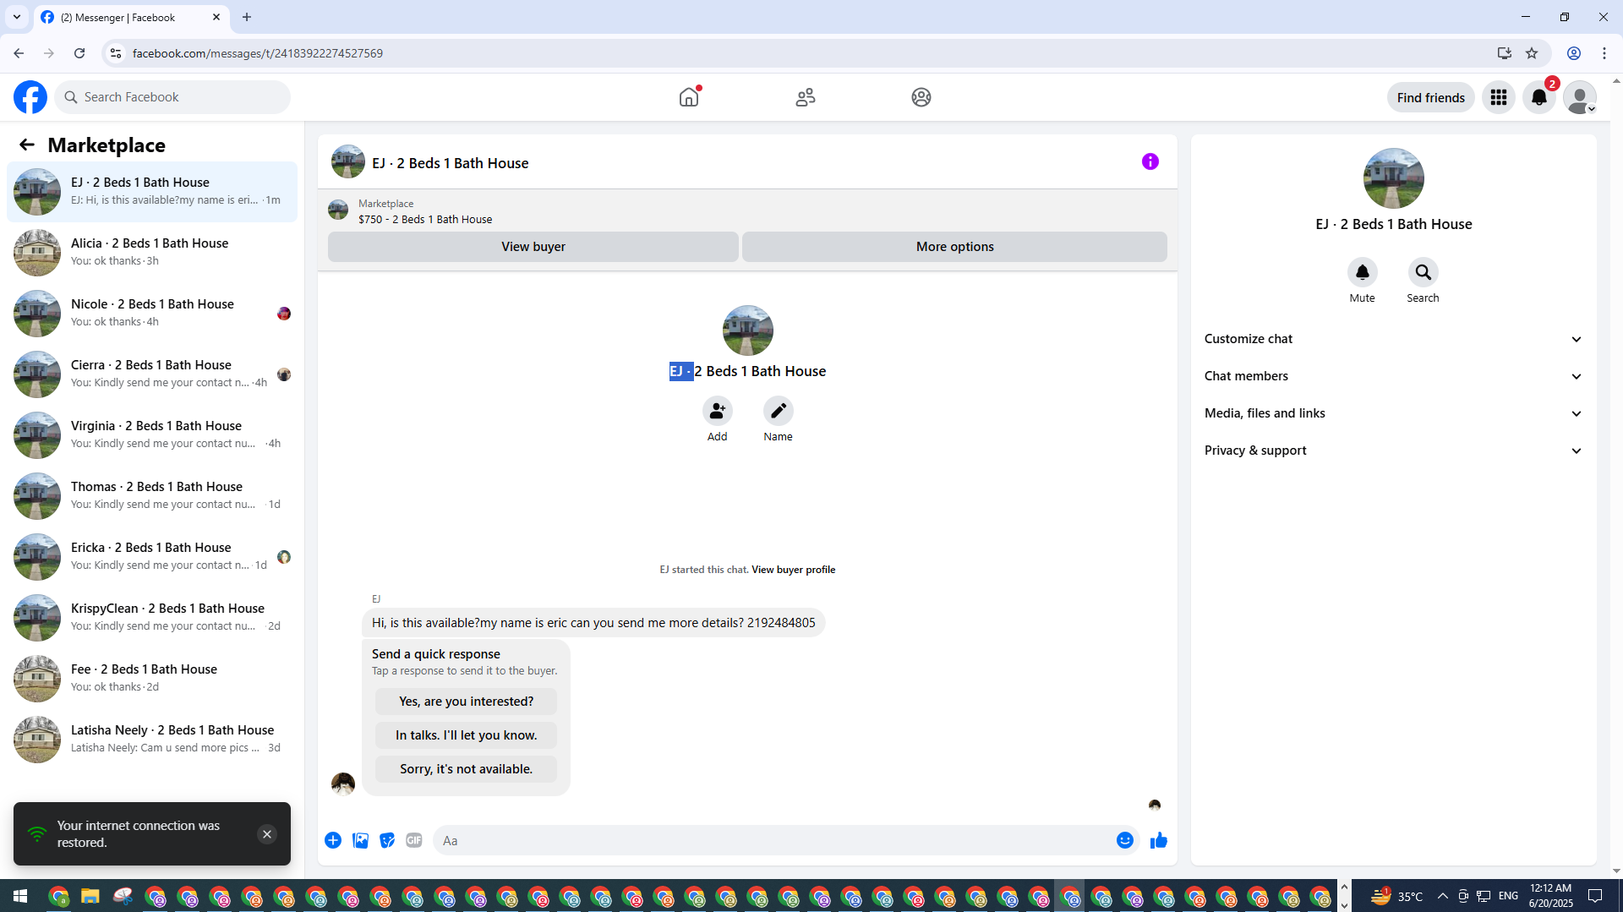Open the KrispyClean conversation
The height and width of the screenshot is (912, 1623).
tap(152, 617)
